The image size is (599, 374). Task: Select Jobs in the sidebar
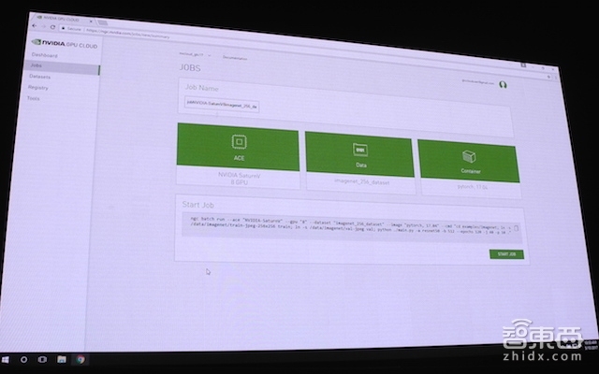coord(37,66)
